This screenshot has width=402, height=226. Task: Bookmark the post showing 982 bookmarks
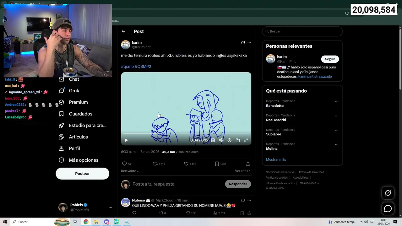[x=220, y=164]
